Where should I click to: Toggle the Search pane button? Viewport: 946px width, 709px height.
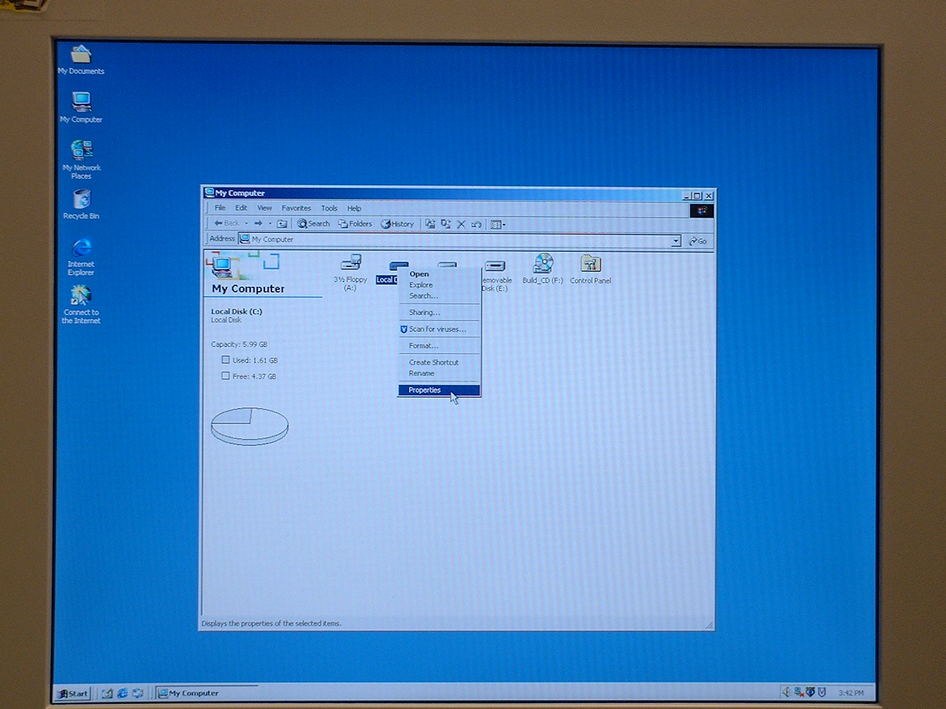(313, 224)
